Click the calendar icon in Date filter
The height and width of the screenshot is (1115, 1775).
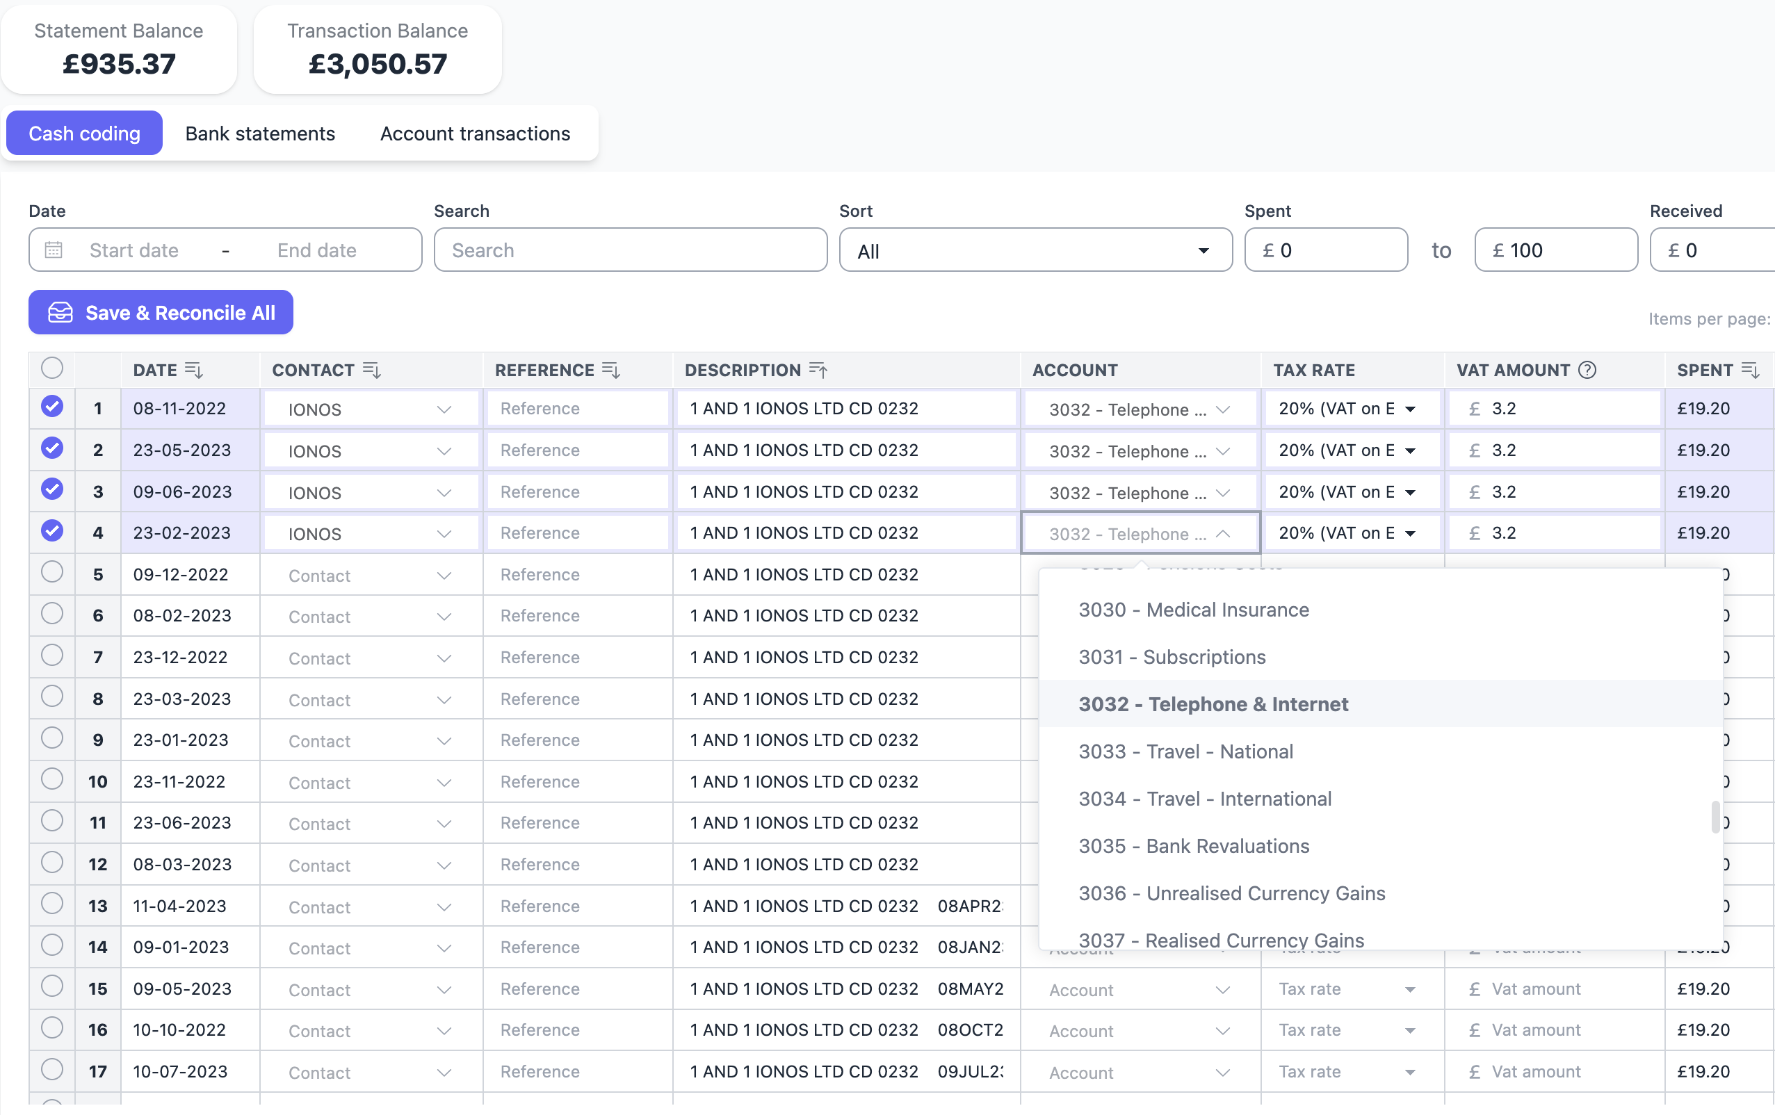click(x=54, y=250)
